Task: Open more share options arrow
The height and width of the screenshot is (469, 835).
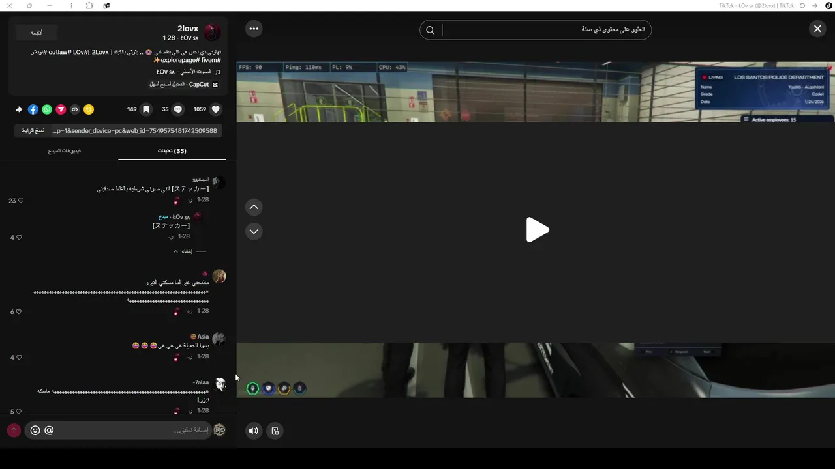Action: click(19, 109)
